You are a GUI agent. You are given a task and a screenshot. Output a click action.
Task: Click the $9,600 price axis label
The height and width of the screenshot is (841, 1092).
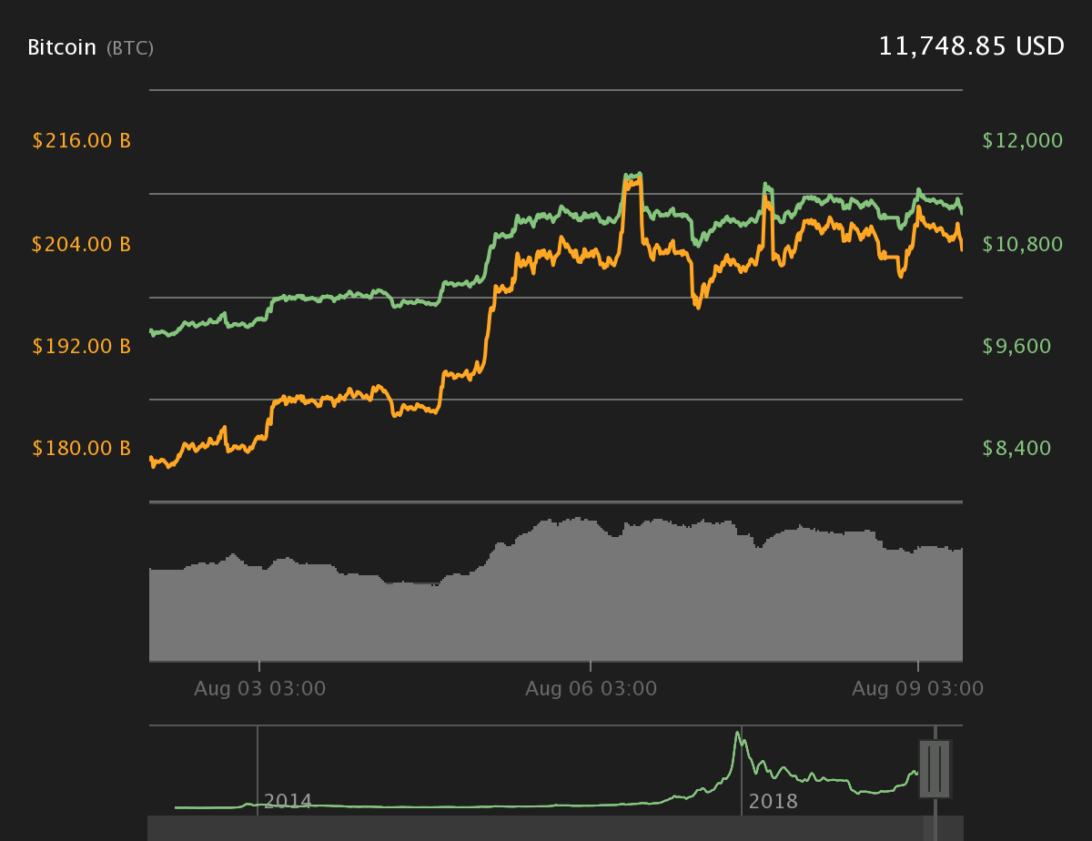tap(1016, 347)
